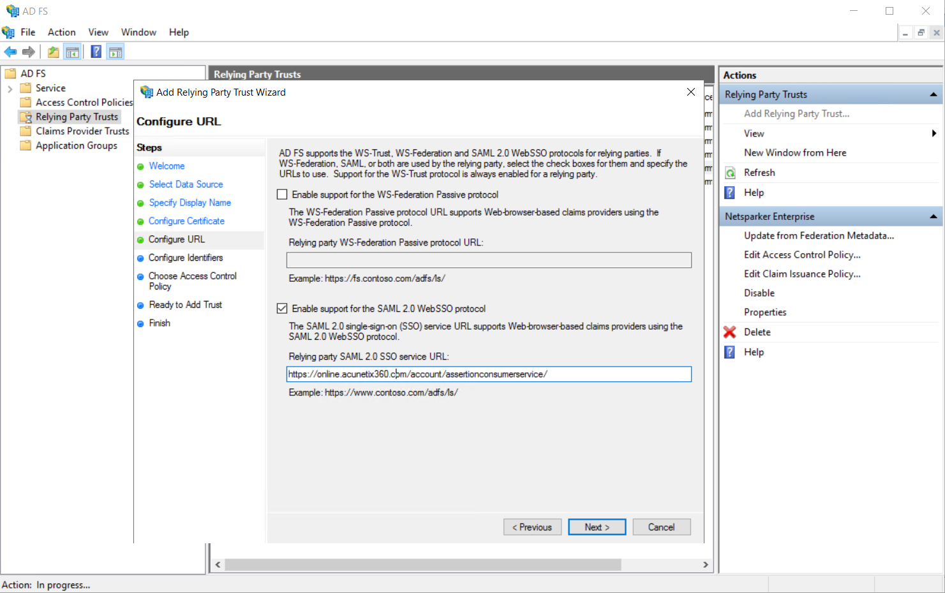Viewport: 945px width, 593px height.
Task: Go to Select Data Source step
Action: tap(186, 184)
